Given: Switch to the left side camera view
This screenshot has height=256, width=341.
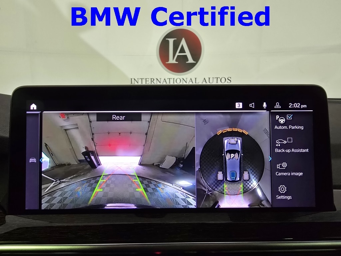Looking at the screenshot, I should (x=220, y=176).
